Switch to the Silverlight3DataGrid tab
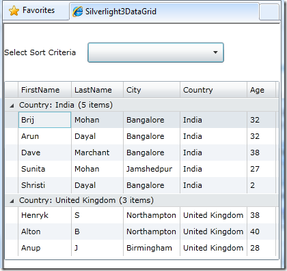The height and width of the screenshot is (271, 287). point(164,12)
